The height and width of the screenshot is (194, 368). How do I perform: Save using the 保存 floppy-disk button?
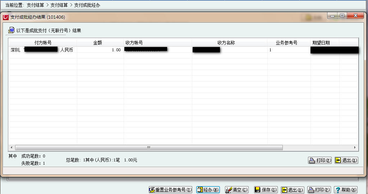click(x=266, y=190)
